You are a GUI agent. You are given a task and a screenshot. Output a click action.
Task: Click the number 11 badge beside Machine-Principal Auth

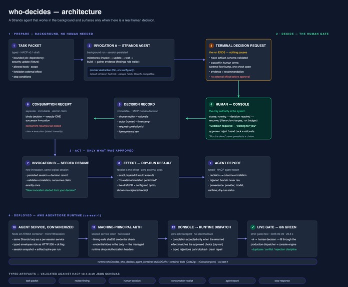tap(94, 227)
